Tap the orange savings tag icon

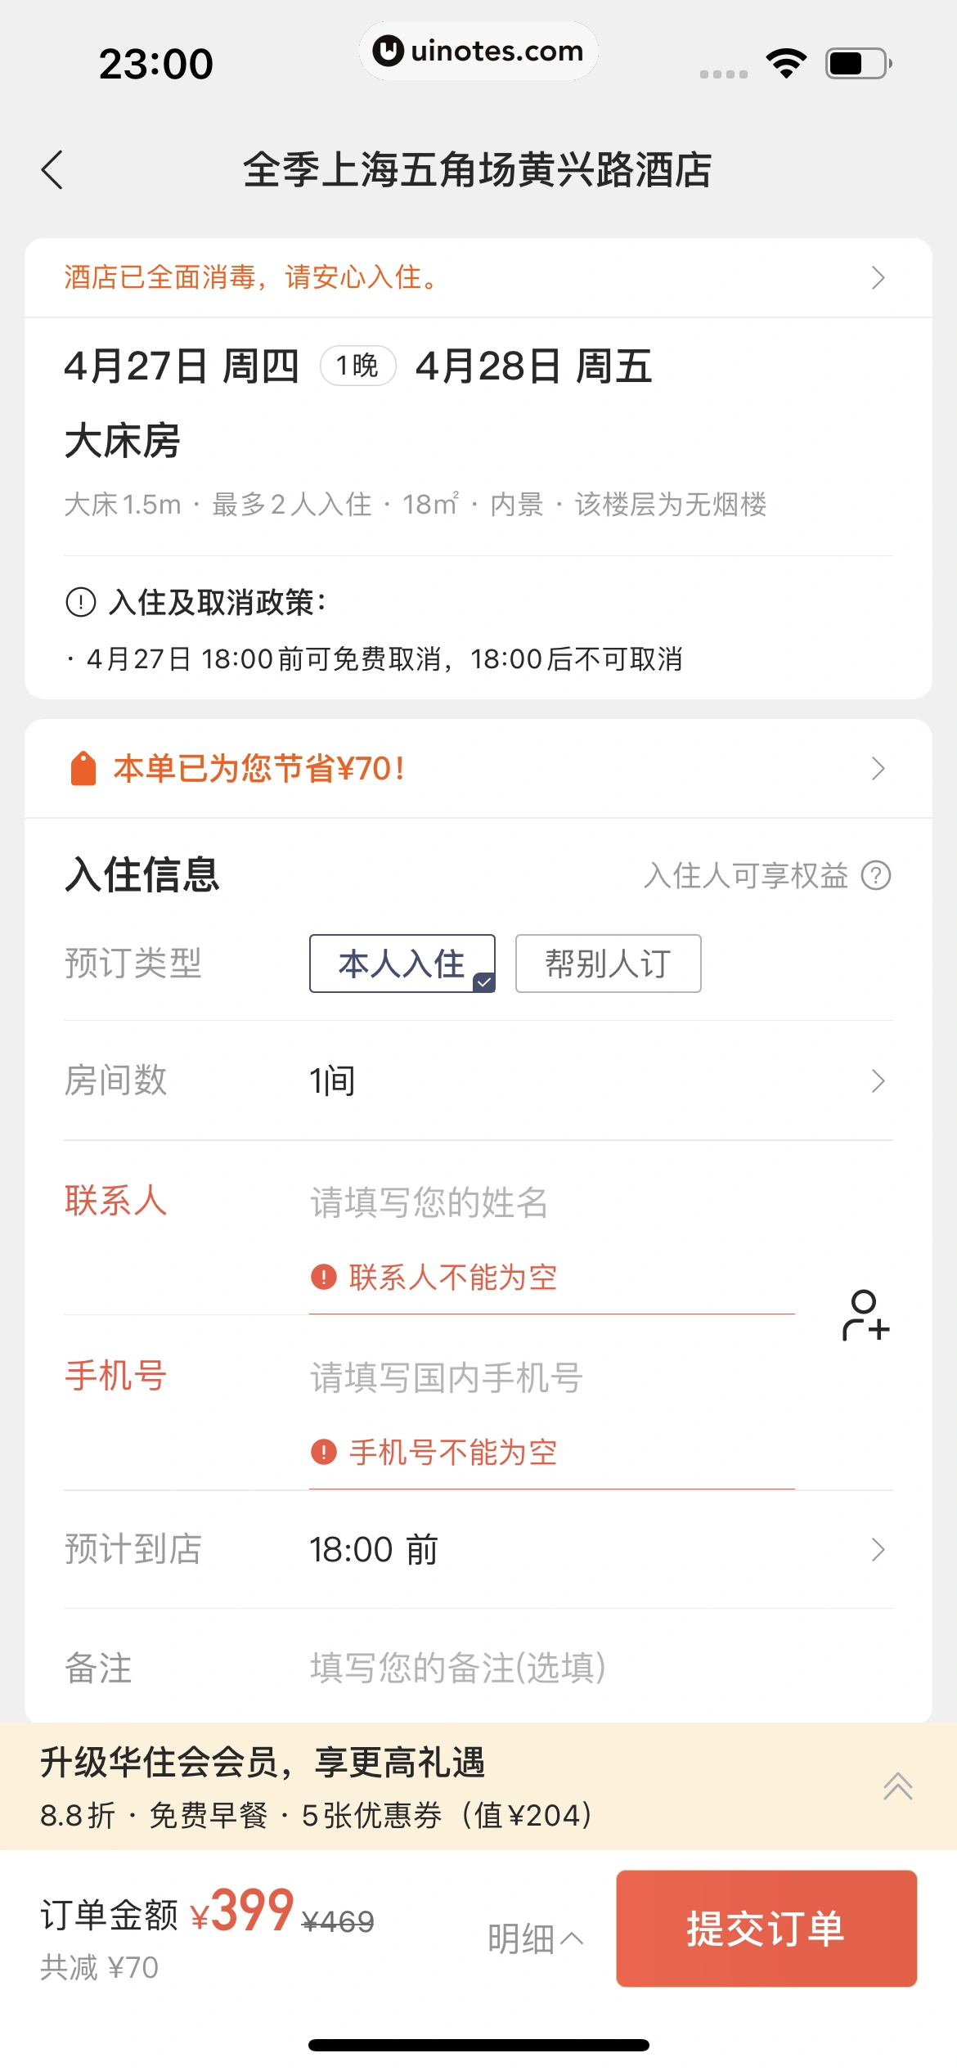(x=83, y=769)
